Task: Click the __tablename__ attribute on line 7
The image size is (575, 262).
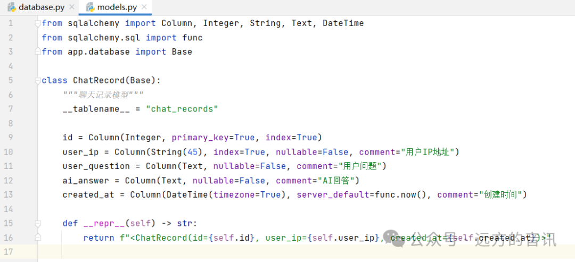Action: (96, 109)
